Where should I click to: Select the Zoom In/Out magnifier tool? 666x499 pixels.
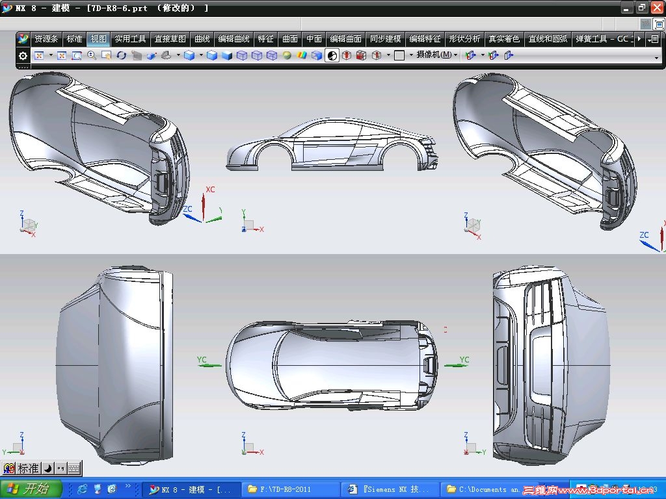tap(91, 56)
